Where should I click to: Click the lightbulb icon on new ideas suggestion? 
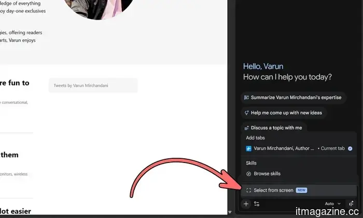[246, 113]
